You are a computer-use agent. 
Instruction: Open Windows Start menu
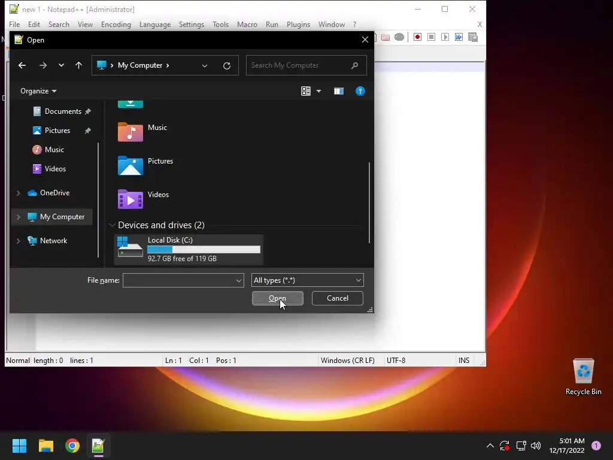point(19,446)
